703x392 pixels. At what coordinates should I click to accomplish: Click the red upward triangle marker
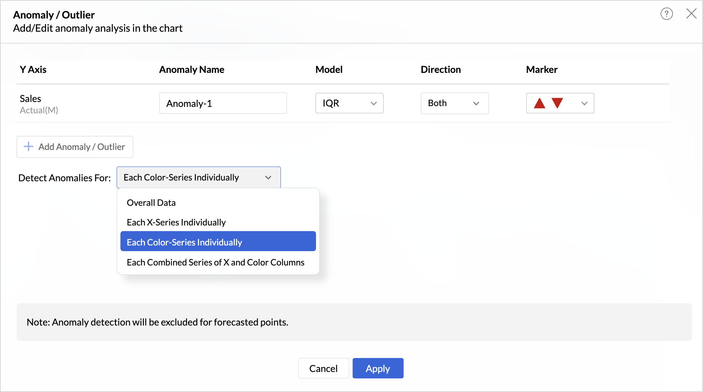539,103
